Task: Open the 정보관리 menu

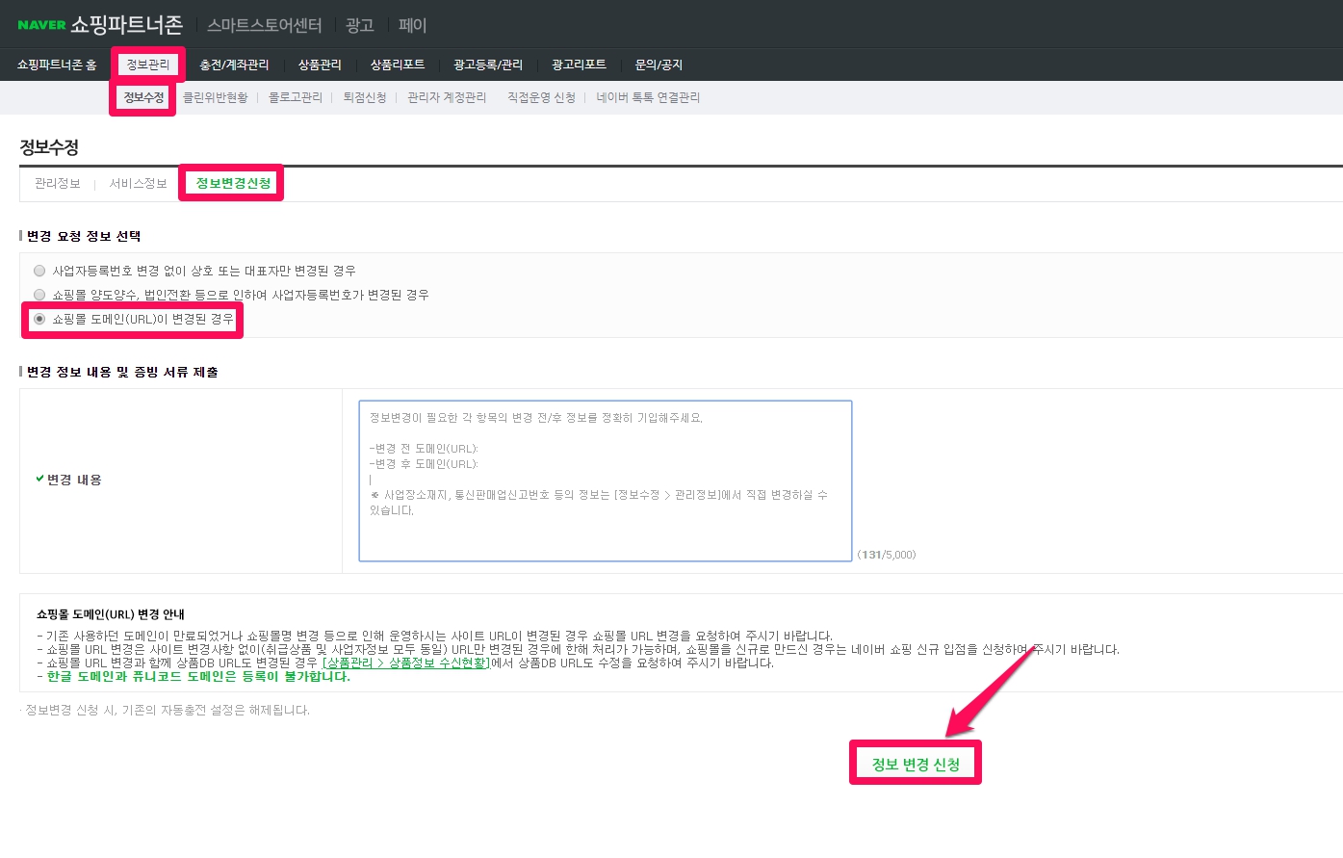Action: (148, 65)
